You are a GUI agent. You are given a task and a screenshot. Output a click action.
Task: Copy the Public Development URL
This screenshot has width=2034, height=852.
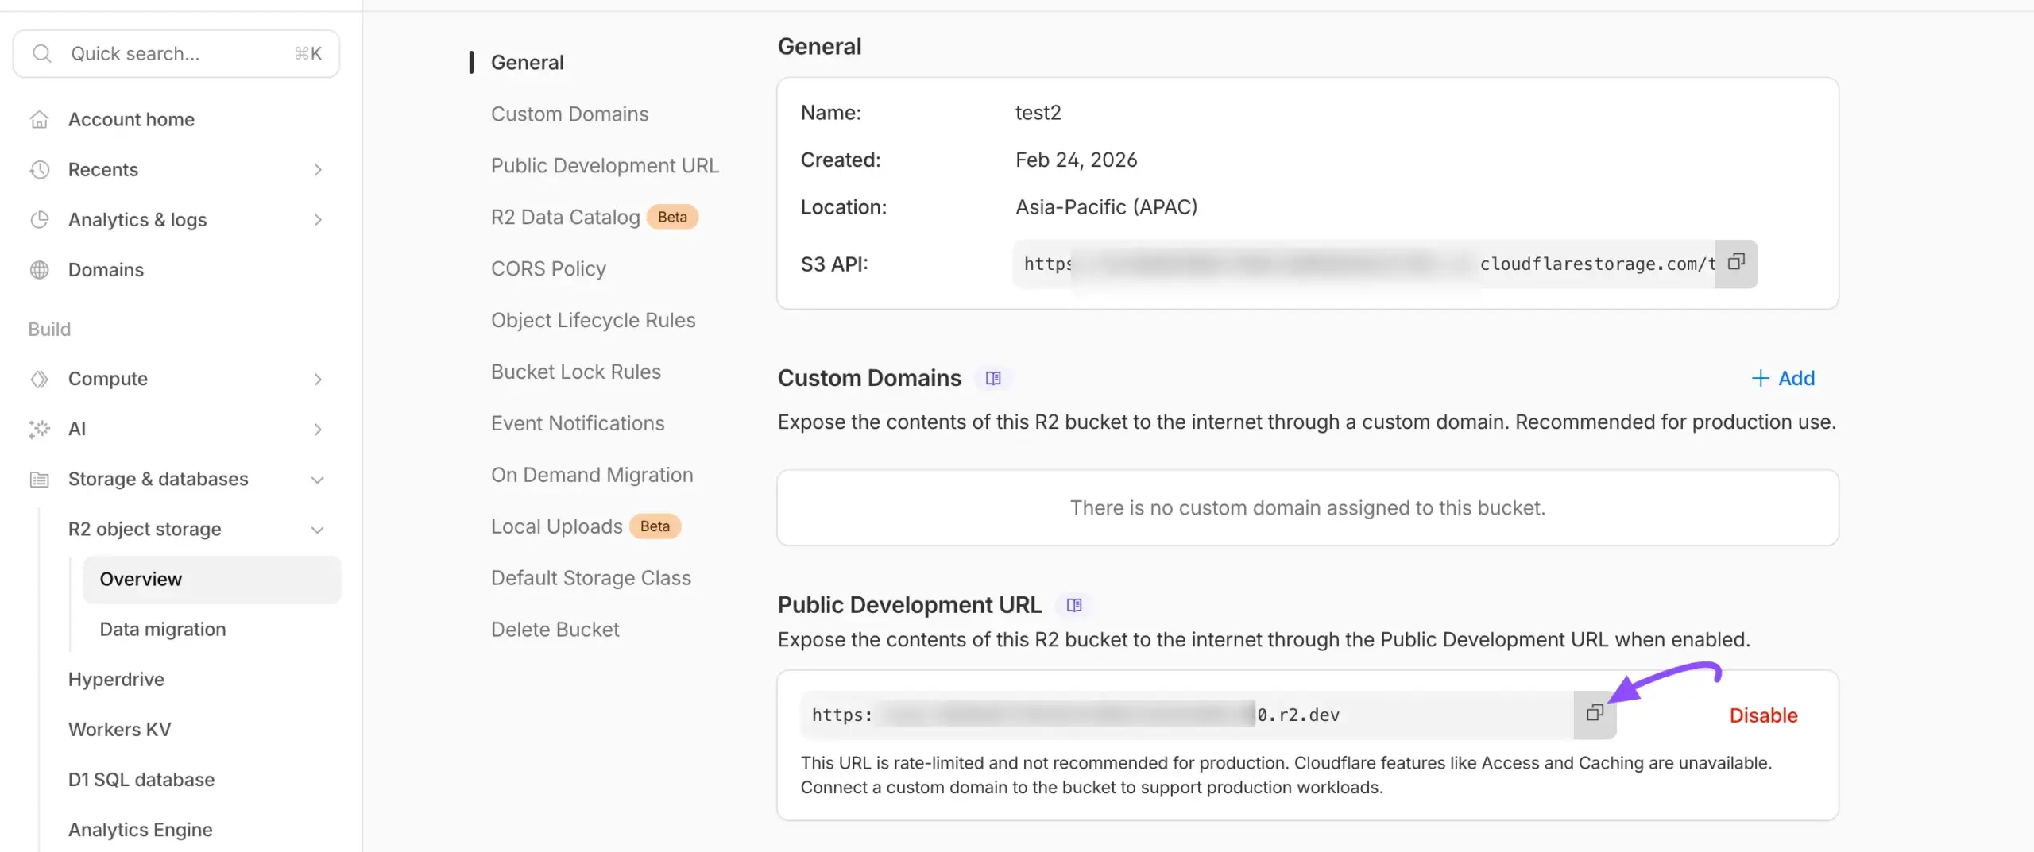(x=1594, y=714)
